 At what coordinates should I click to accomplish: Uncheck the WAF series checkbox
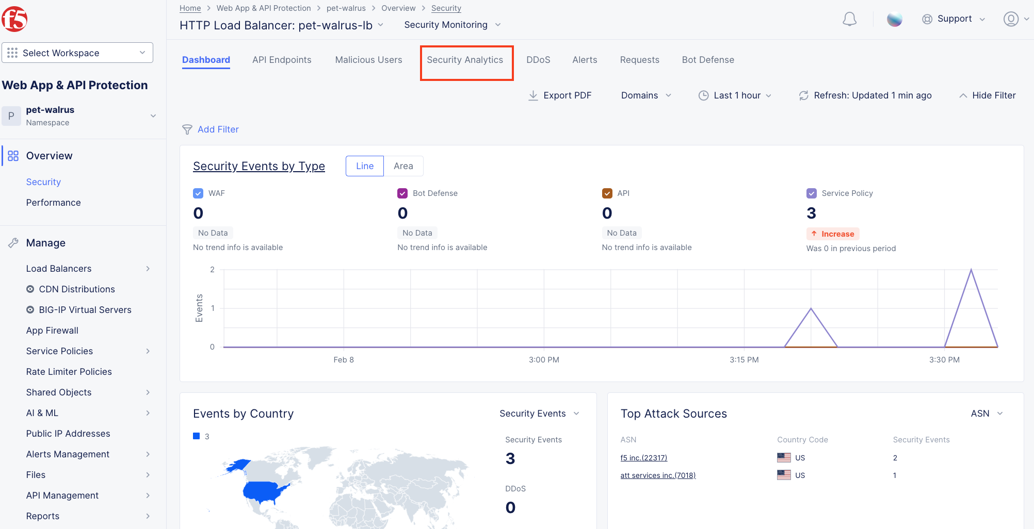pos(198,193)
